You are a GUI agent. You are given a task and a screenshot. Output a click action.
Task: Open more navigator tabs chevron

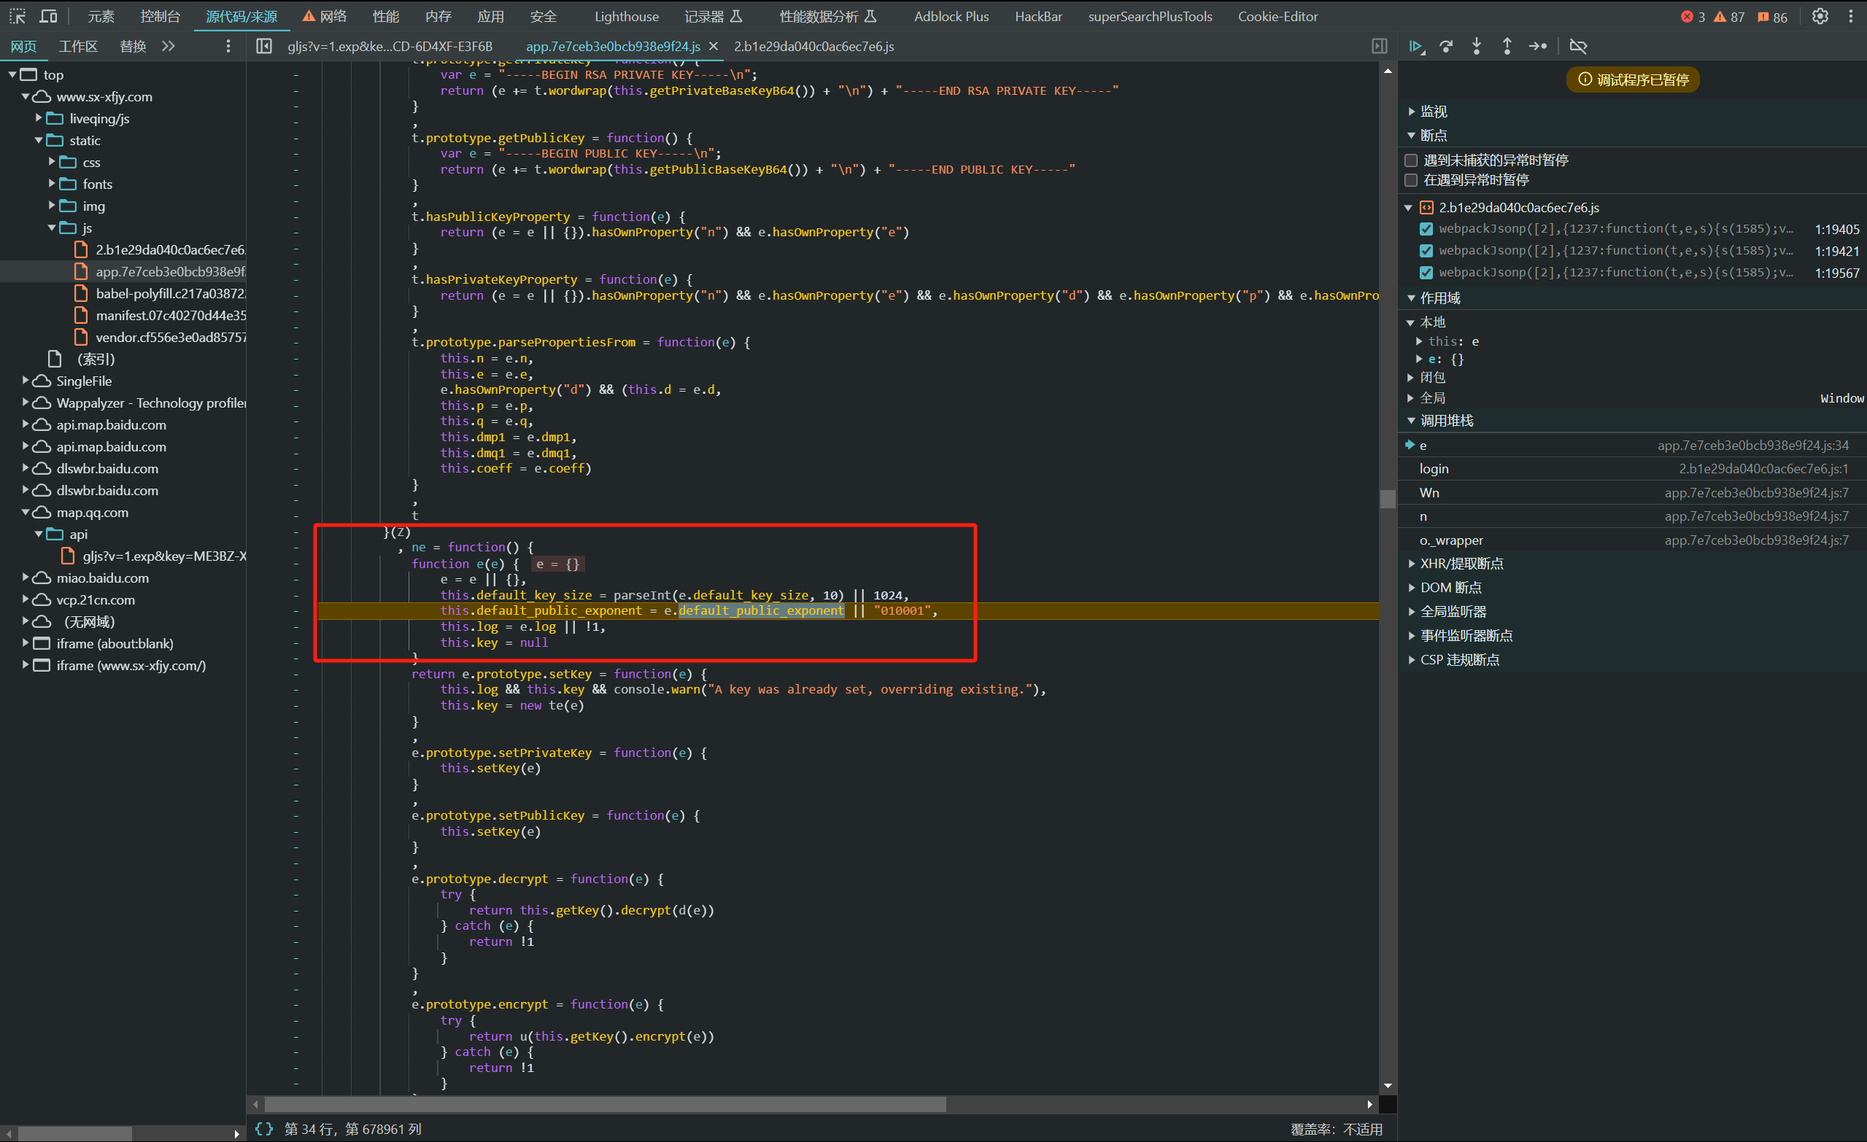(169, 46)
